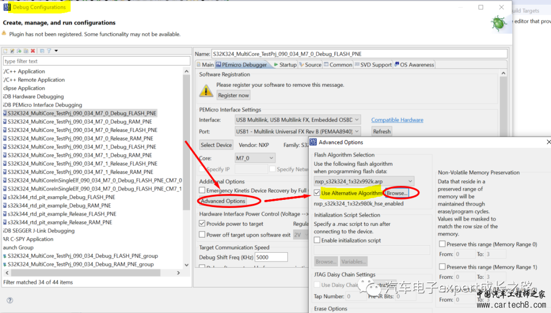The image size is (551, 313).
Task: Select the PEmicro Debugger tab
Action: [242, 65]
